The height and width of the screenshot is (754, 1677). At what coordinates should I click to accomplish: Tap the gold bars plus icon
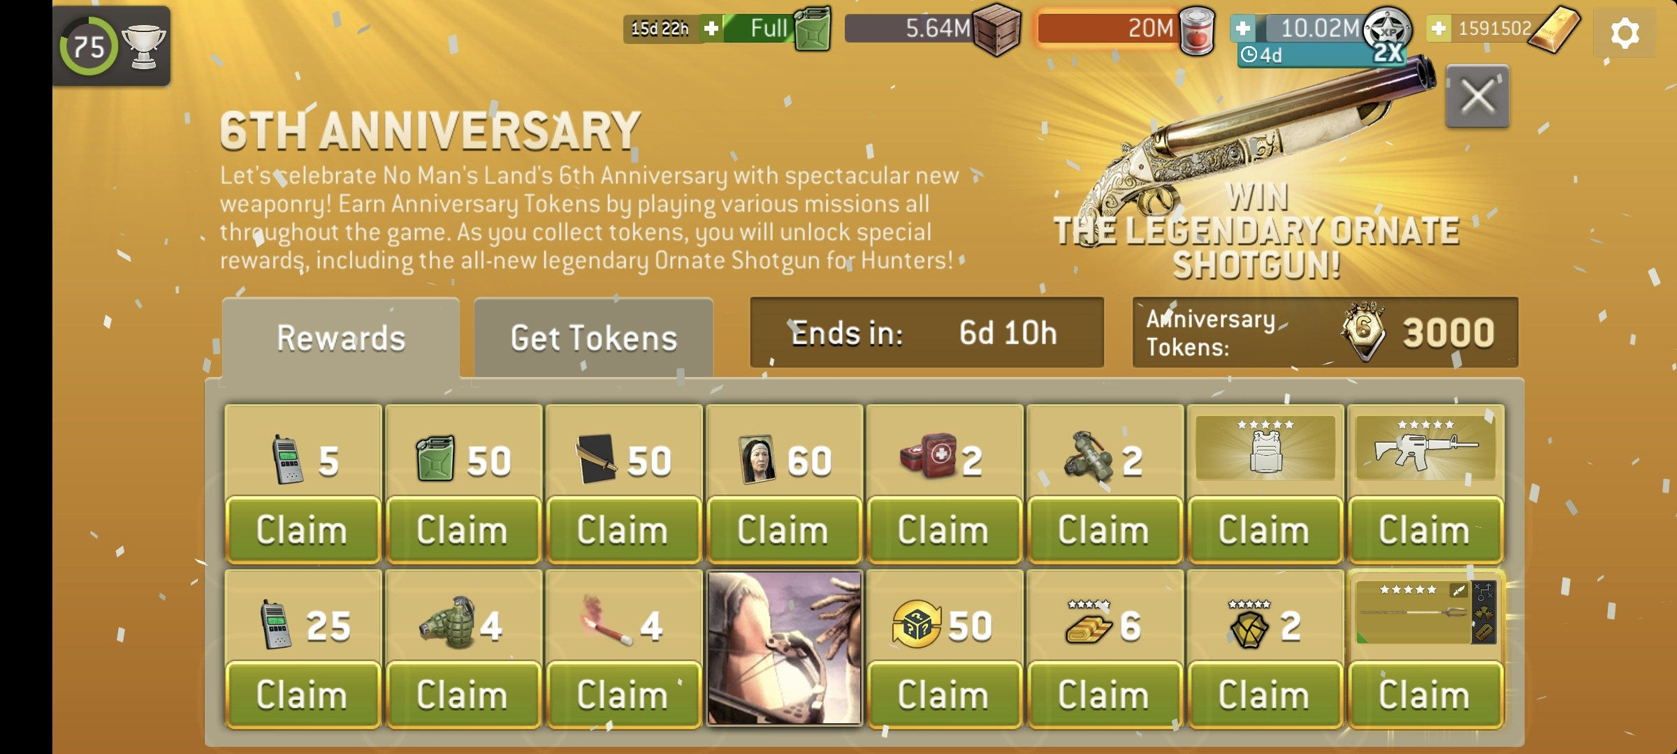pyautogui.click(x=1438, y=29)
